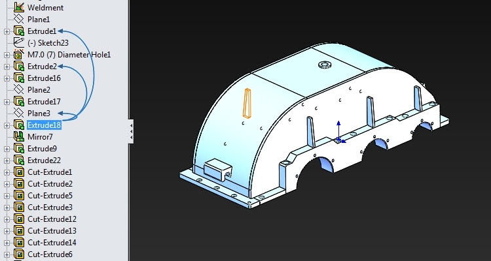Viewport: 491px width, 261px height.
Task: Click the Weldment feature icon
Action: 19,7
